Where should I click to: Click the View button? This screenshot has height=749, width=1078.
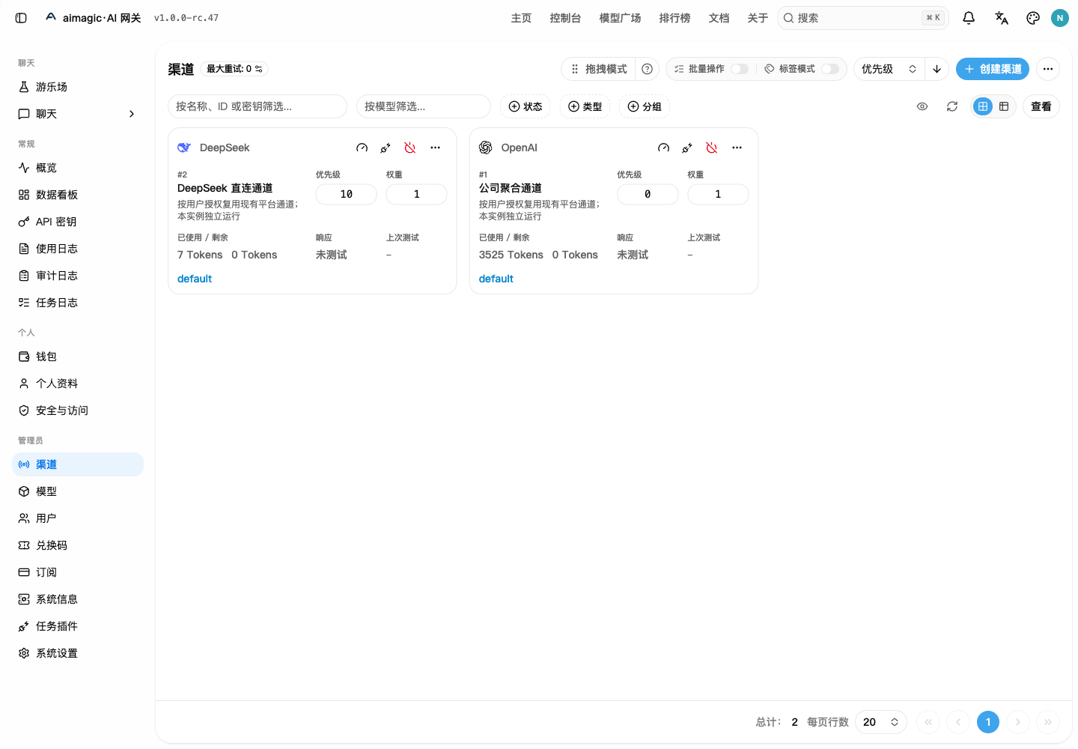[1041, 106]
